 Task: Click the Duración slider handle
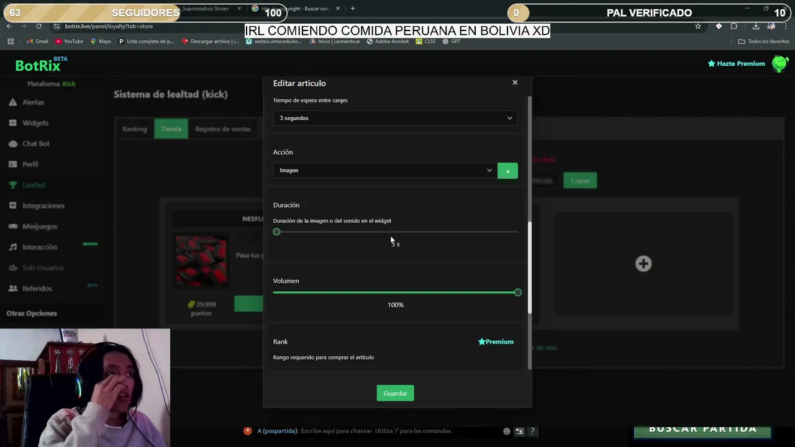pyautogui.click(x=276, y=232)
